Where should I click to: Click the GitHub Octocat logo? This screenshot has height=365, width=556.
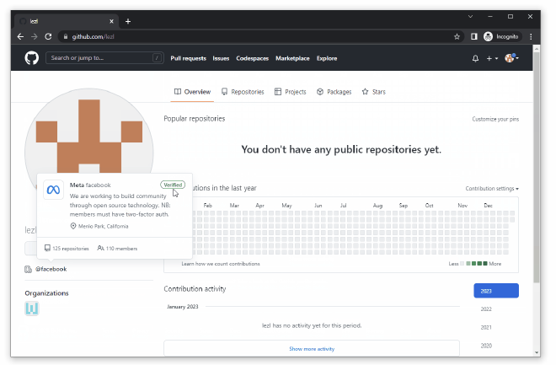(x=31, y=58)
